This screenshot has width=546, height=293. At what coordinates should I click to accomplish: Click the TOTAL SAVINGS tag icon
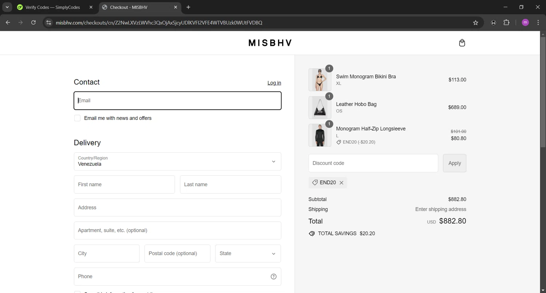click(x=312, y=234)
